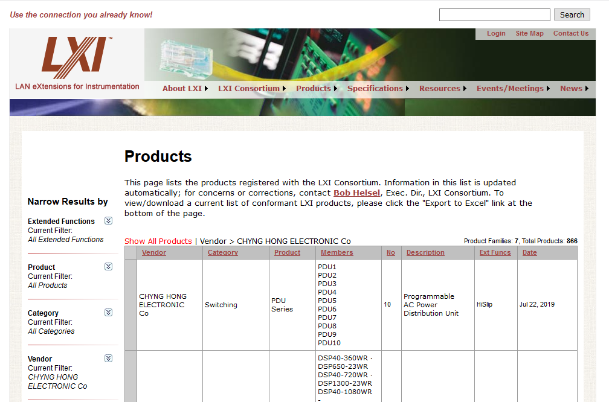Image resolution: width=609 pixels, height=402 pixels.
Task: Click the Extended Functions filter heading
Action: (x=61, y=221)
